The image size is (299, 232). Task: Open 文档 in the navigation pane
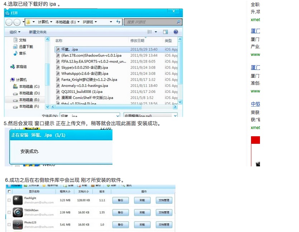coord(20,40)
